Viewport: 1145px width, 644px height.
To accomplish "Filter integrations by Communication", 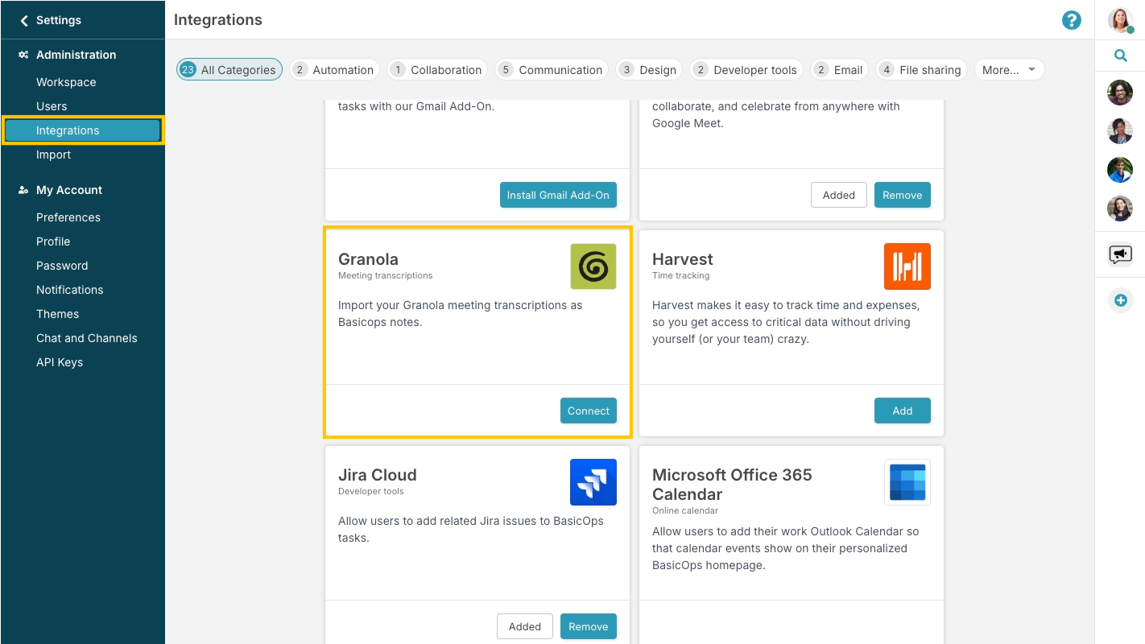I will (552, 70).
